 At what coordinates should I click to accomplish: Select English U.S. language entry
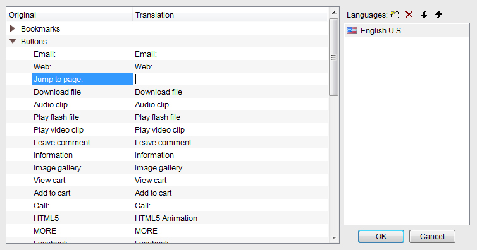coord(407,31)
